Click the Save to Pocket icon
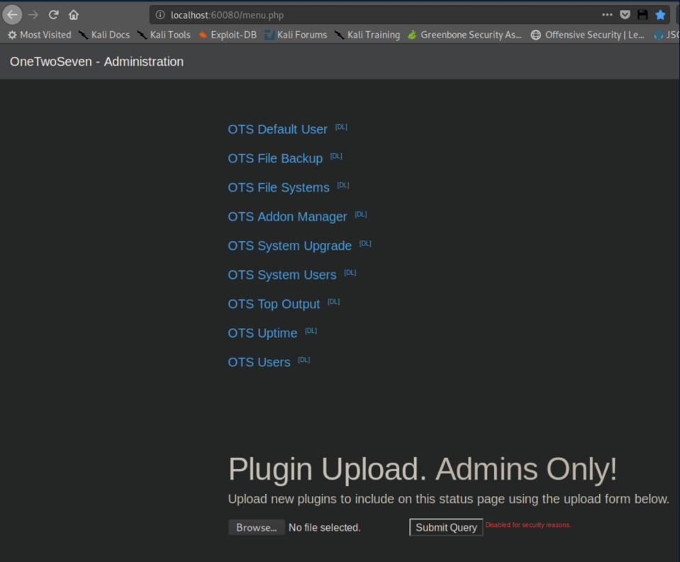680x562 pixels. (x=625, y=15)
